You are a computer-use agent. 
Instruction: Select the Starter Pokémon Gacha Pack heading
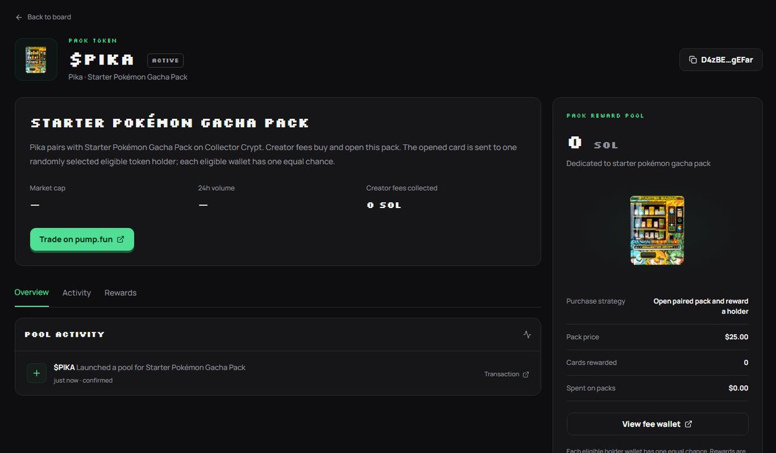[169, 123]
